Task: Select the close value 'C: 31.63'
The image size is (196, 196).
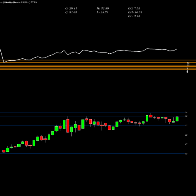Action: coord(71,13)
